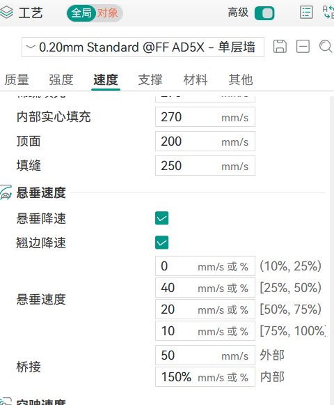
Task: Switch to the 对象 mode toggle
Action: [108, 13]
